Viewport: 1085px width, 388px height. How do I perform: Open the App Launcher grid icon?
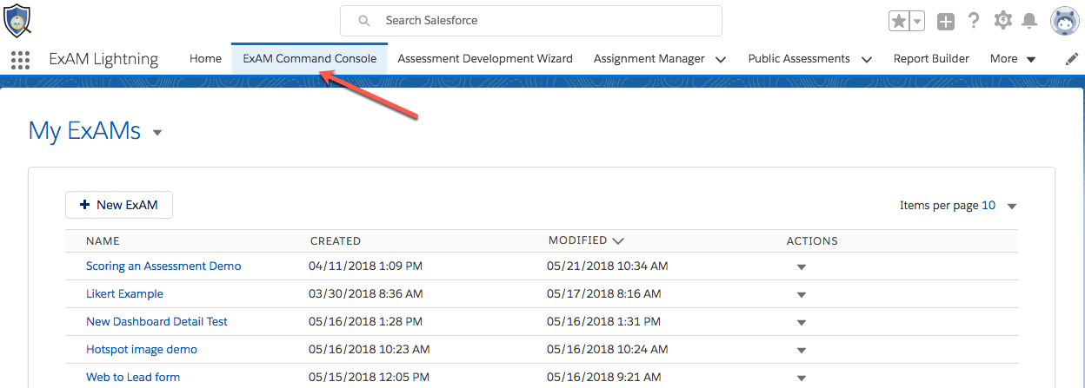click(x=19, y=59)
